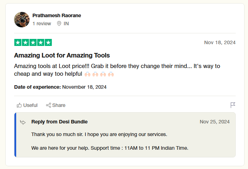Viewport: 248px width, 169px height.
Task: Click the reviewer name Prathamesh Raorane
Action: point(57,16)
